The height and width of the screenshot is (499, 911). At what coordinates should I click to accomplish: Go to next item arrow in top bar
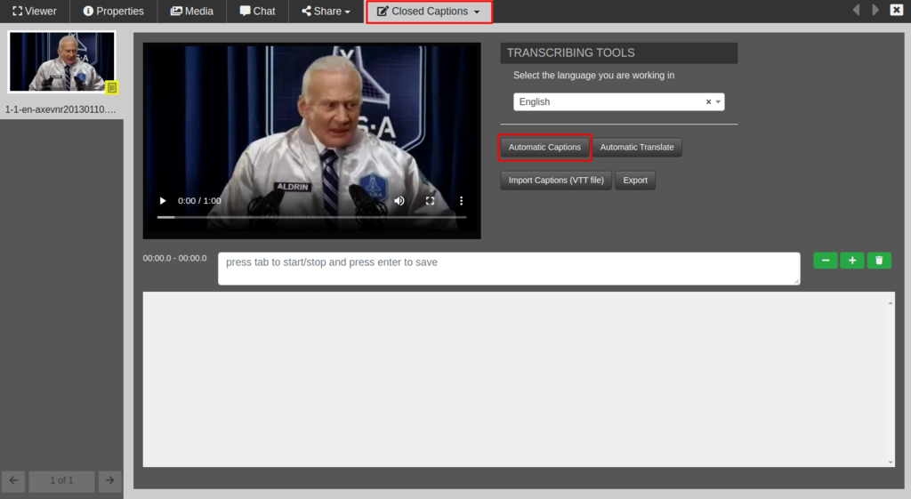875,10
